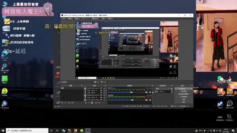237x133 pixels.
Task: Open the Windows Start menu
Action: [3, 131]
